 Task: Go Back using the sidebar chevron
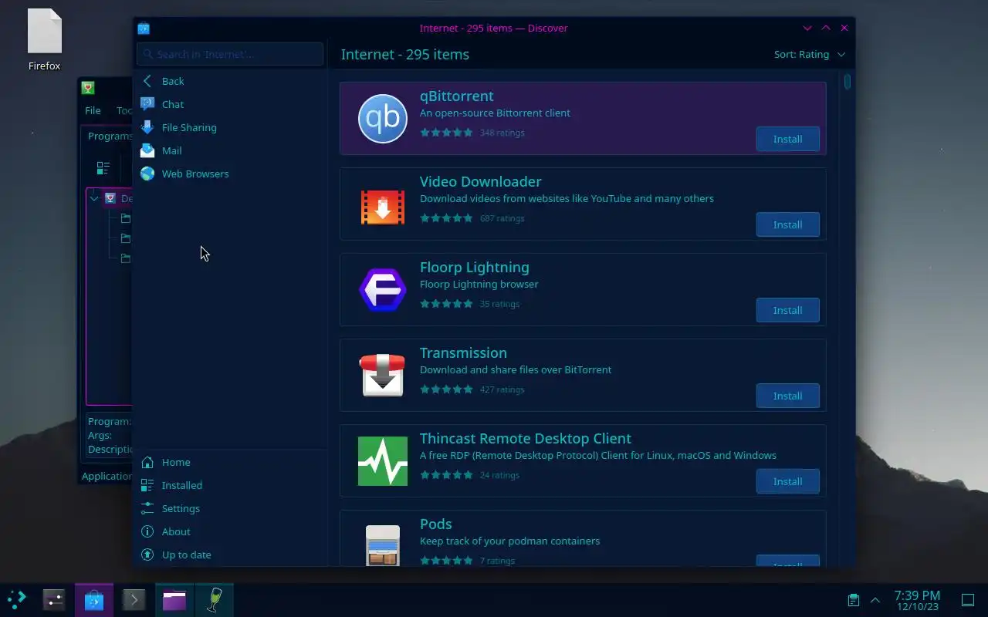(x=147, y=81)
